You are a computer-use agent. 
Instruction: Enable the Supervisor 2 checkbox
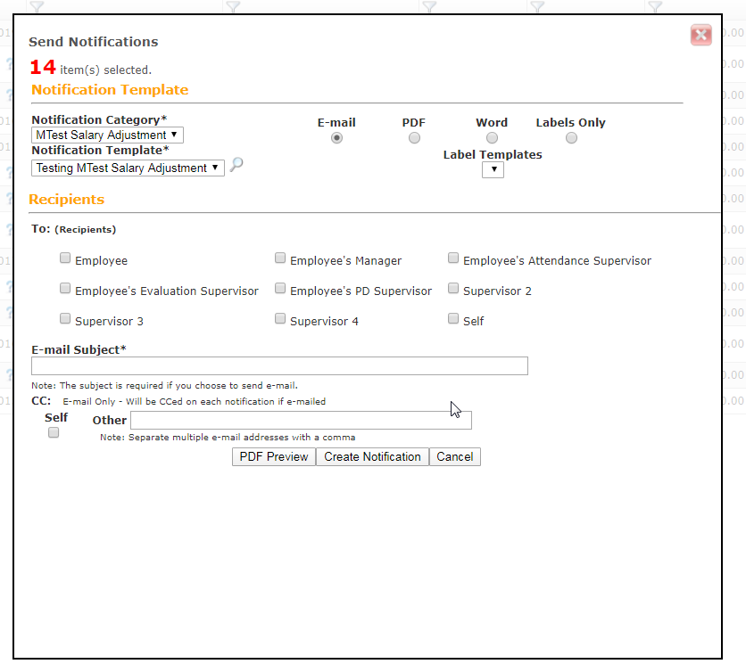coord(453,289)
